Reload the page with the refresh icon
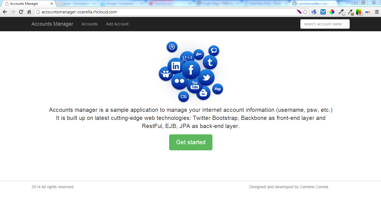This screenshot has height=203, width=381. coord(21,12)
